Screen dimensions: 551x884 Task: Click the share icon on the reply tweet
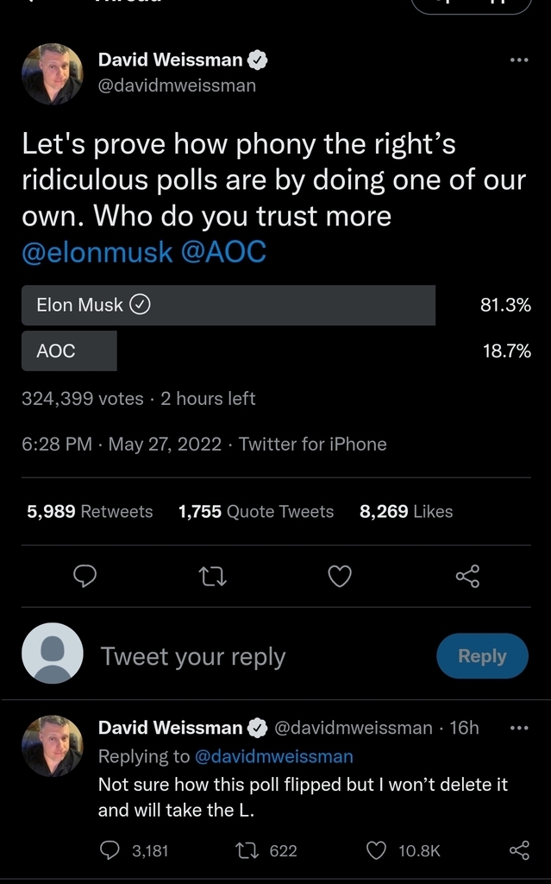coord(519,850)
